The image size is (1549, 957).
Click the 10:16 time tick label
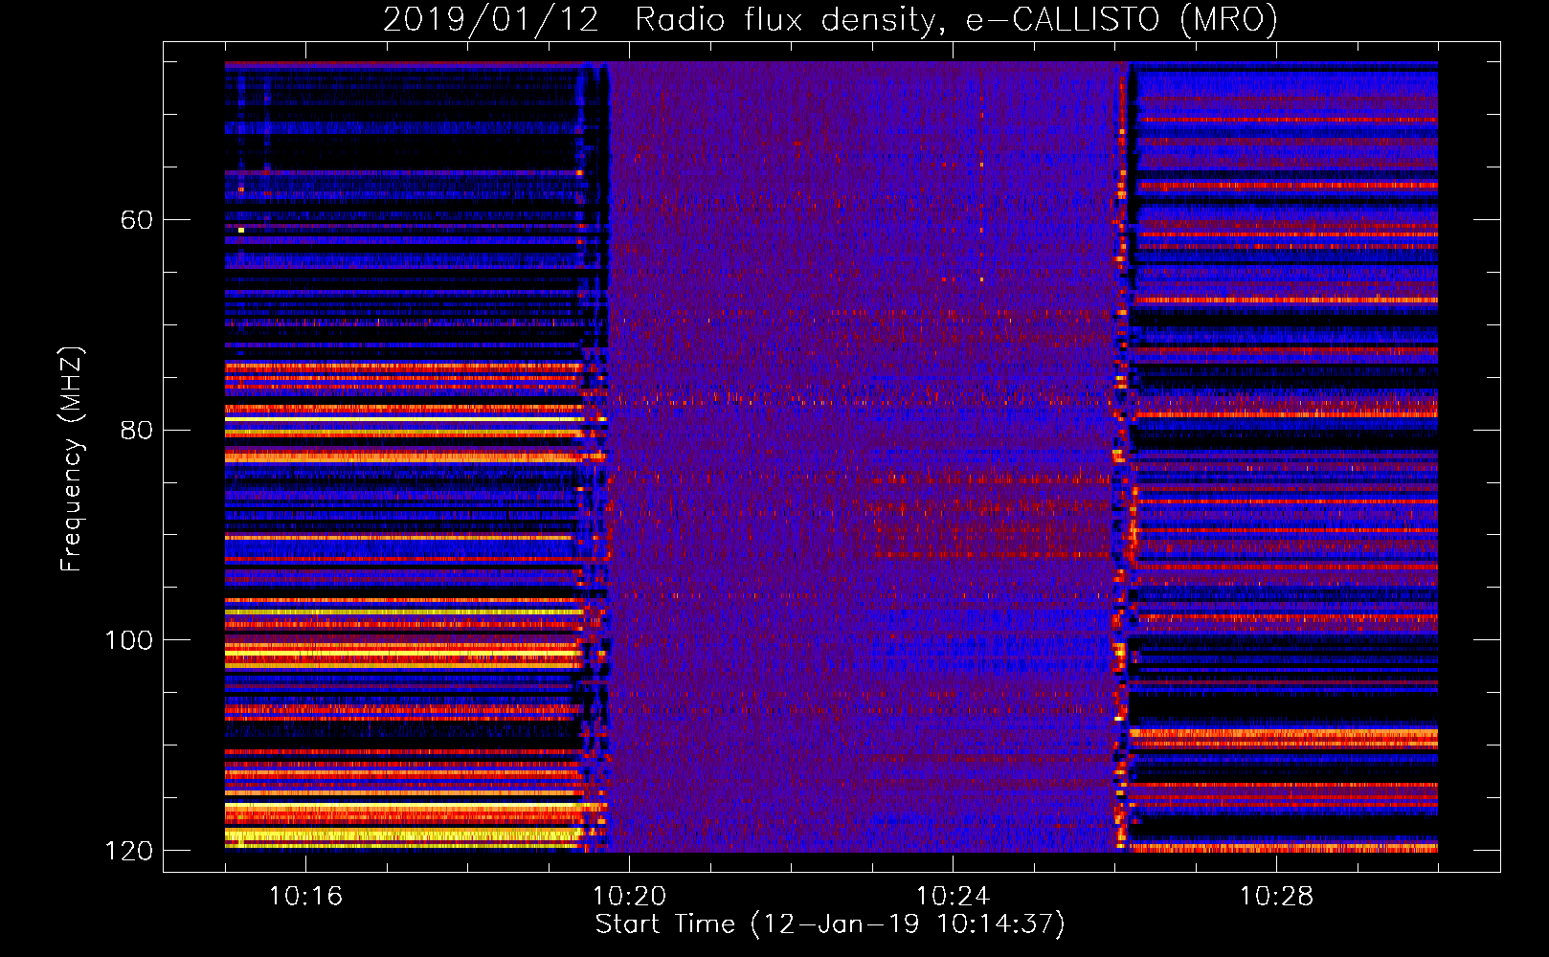[305, 896]
